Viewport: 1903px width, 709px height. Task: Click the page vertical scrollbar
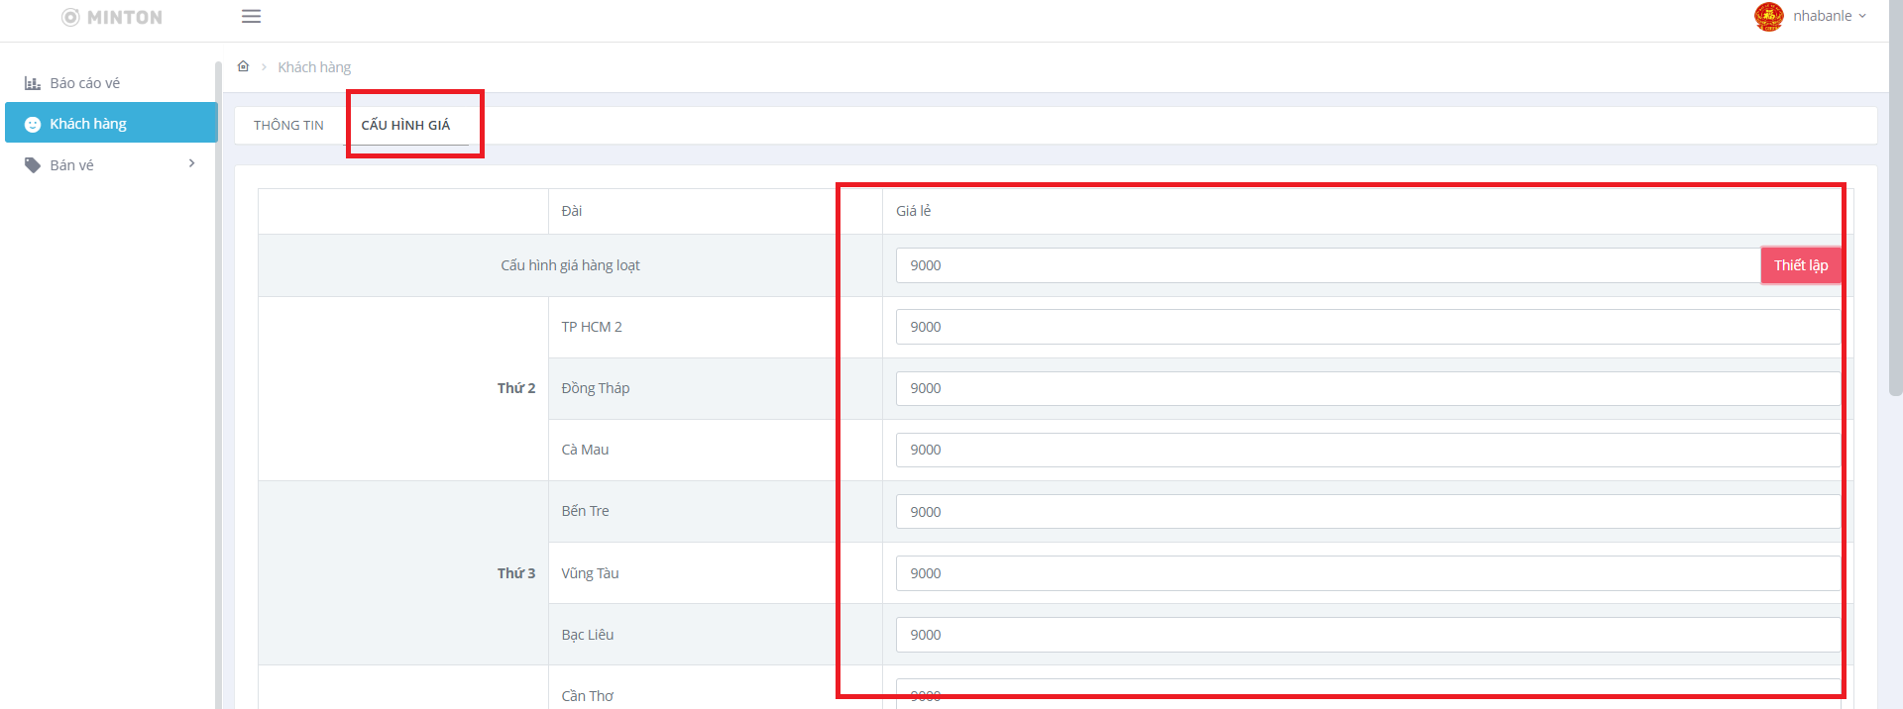[x=1895, y=198]
